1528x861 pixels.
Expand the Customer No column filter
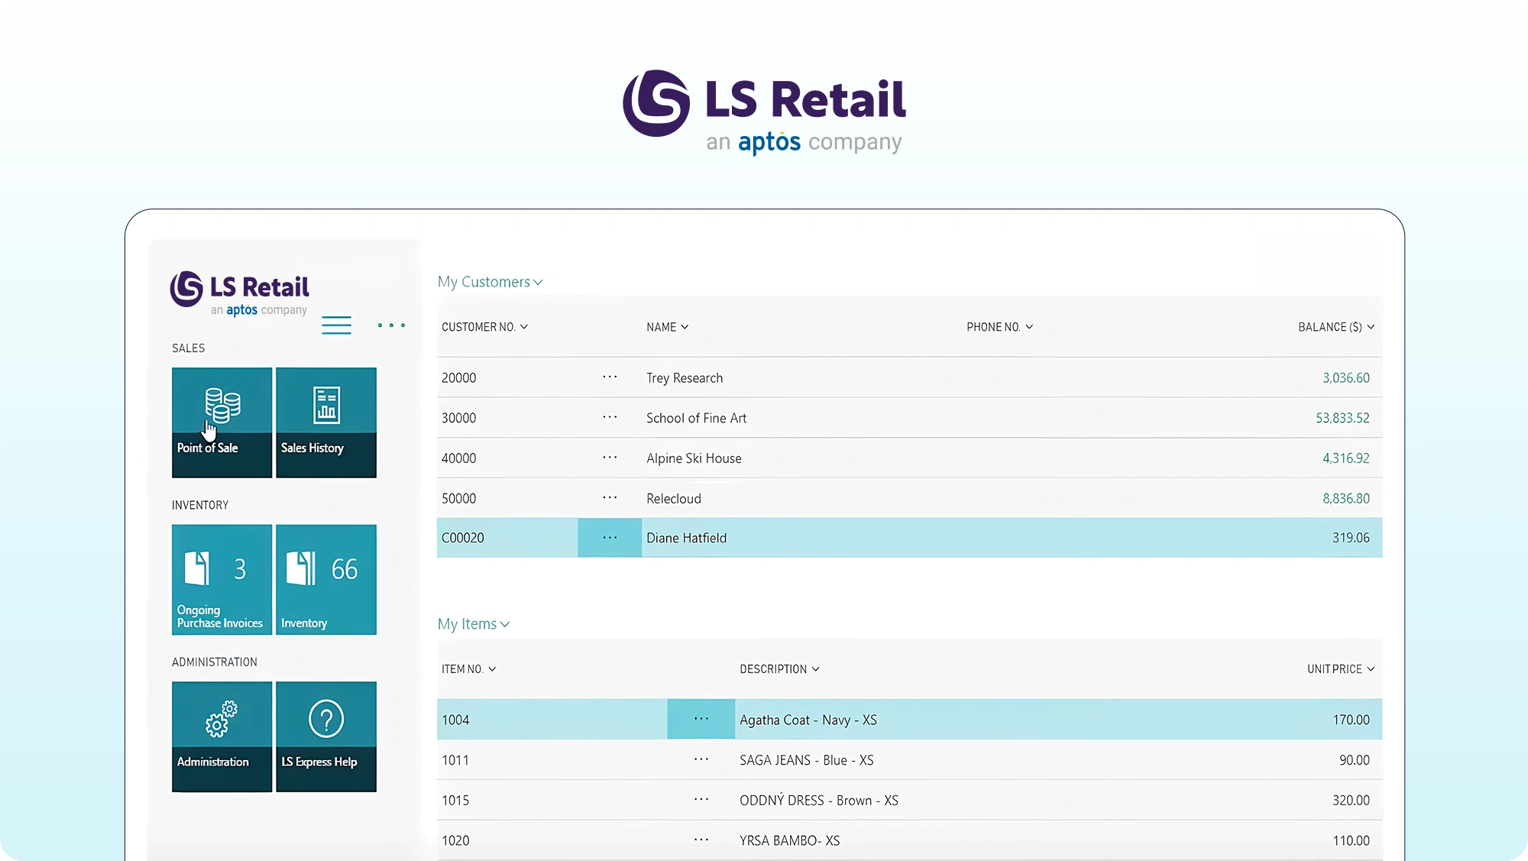pyautogui.click(x=523, y=326)
